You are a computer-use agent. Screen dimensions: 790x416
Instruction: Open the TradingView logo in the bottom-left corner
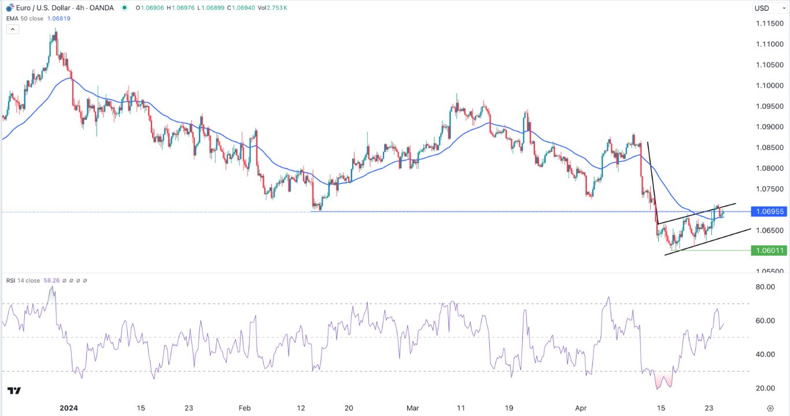[x=13, y=391]
